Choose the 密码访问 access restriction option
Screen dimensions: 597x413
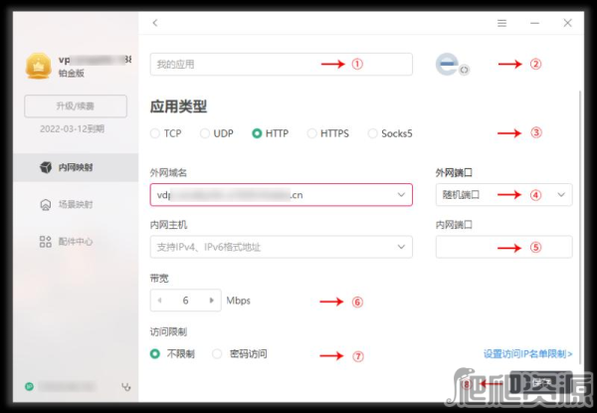[x=218, y=353]
